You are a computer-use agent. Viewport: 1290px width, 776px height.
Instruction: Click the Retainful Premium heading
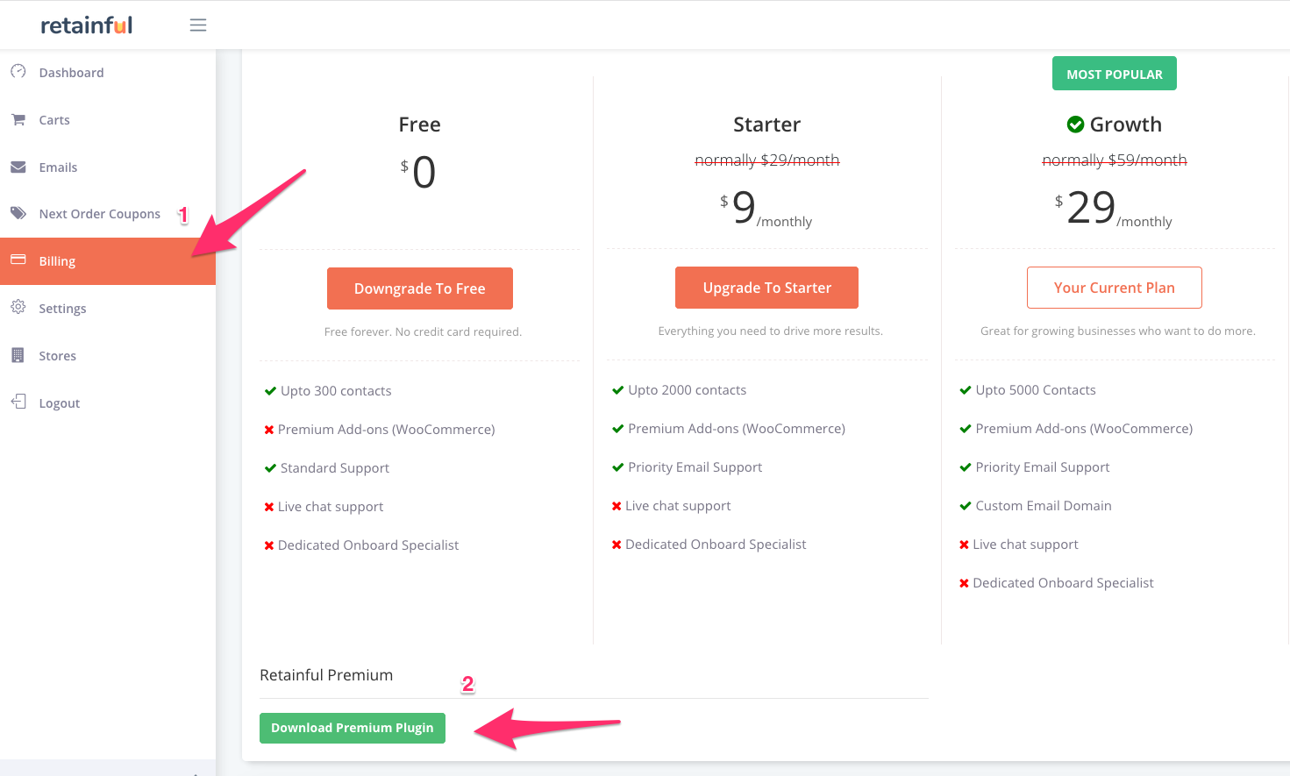326,675
